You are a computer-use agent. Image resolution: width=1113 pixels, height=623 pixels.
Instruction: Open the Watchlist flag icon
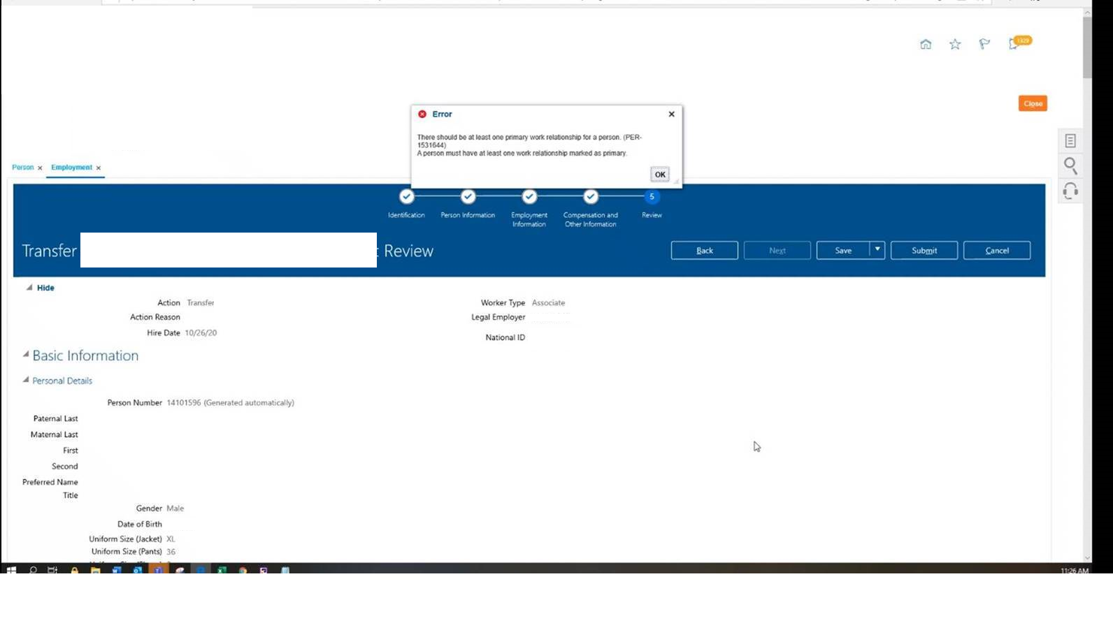tap(984, 44)
